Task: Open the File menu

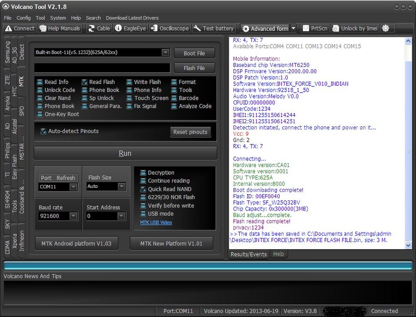Action: 8,18
